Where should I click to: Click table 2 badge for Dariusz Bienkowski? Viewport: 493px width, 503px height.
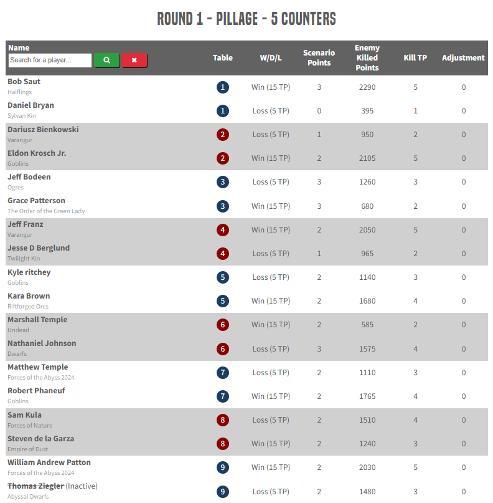click(x=223, y=135)
